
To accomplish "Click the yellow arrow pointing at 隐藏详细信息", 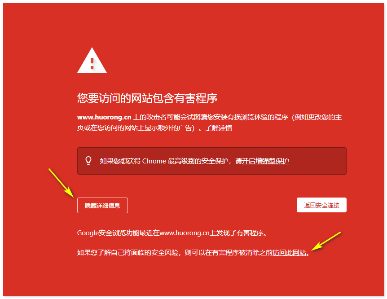I will [x=61, y=183].
